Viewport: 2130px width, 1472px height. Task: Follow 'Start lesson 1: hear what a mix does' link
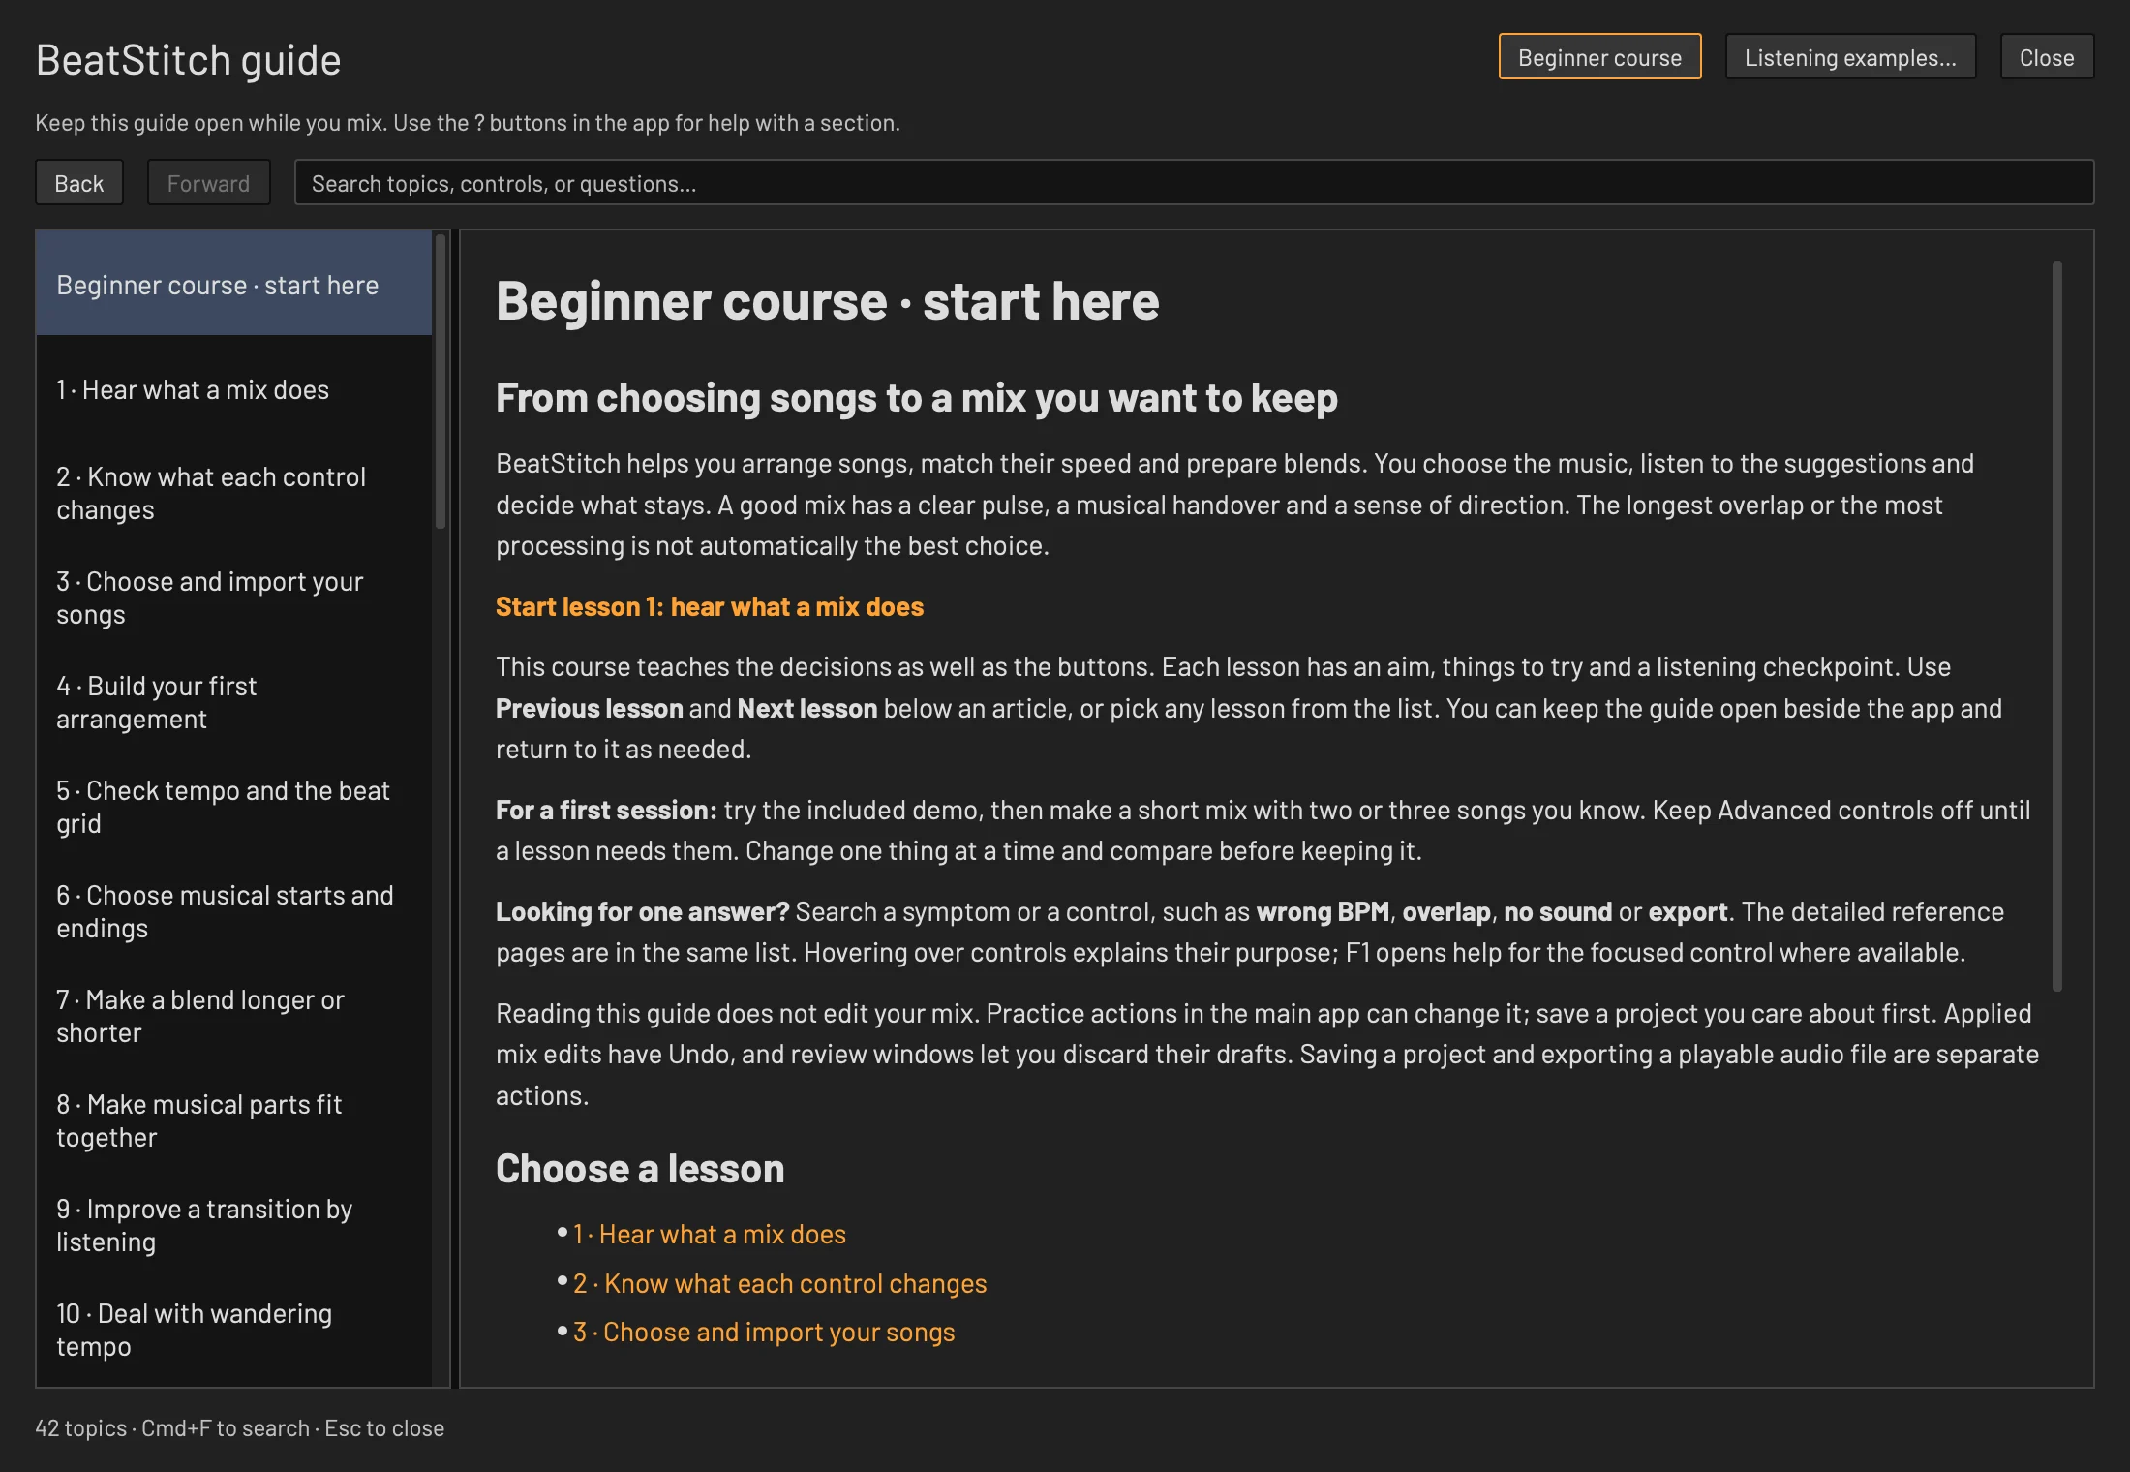710,606
